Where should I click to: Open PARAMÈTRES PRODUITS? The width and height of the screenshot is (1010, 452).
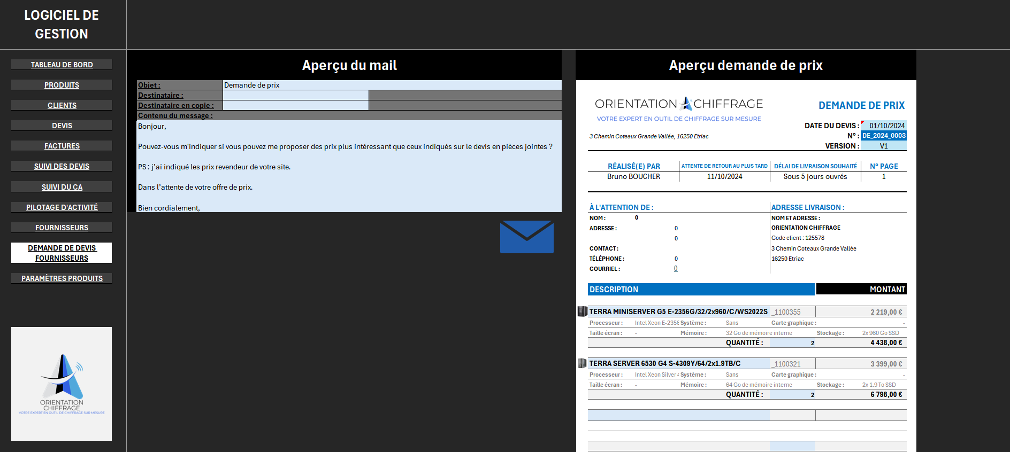click(62, 278)
